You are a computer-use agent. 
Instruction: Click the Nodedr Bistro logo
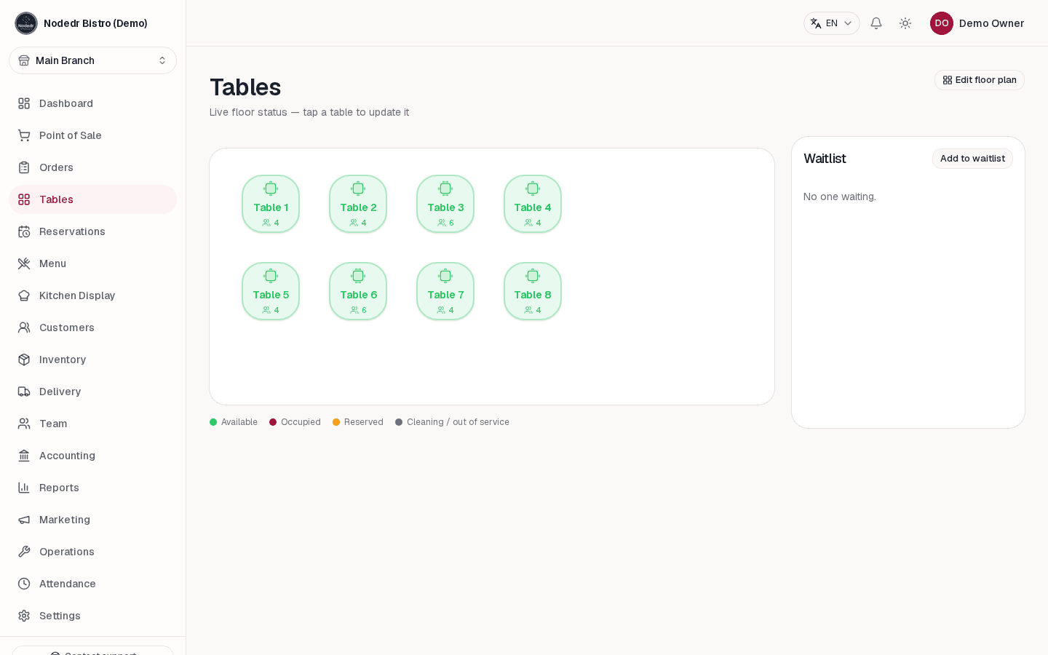(x=26, y=23)
